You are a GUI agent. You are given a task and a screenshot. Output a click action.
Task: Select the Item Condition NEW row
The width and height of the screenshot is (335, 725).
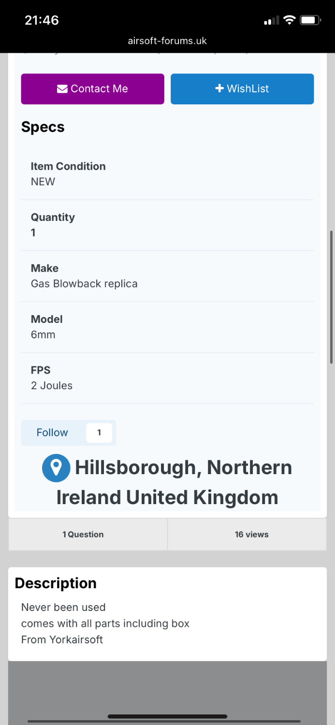click(x=167, y=174)
